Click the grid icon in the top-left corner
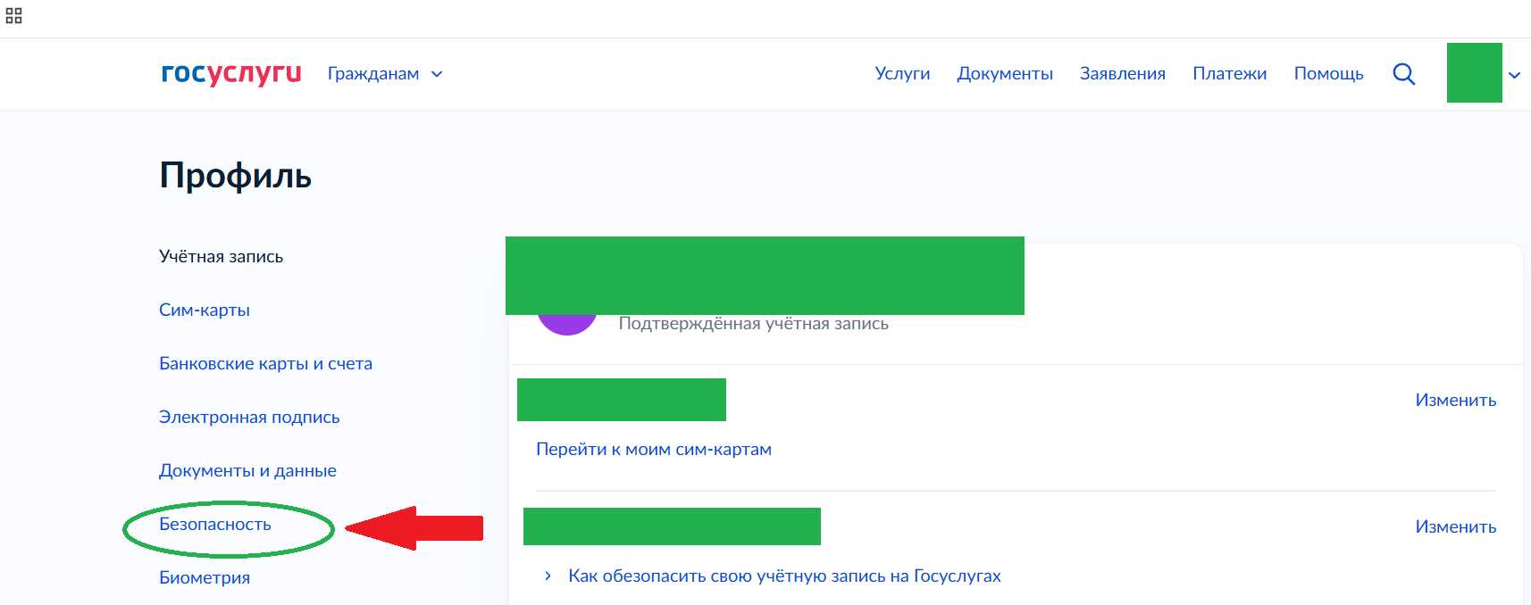1531x605 pixels. click(13, 15)
